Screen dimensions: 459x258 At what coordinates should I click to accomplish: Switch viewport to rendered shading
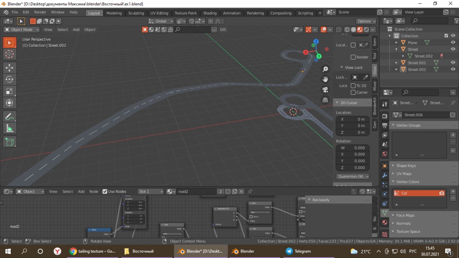(366, 30)
